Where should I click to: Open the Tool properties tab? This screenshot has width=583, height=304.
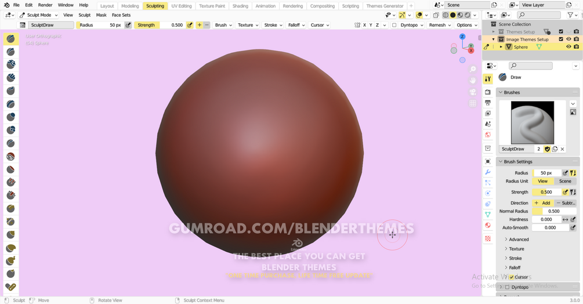click(x=488, y=78)
